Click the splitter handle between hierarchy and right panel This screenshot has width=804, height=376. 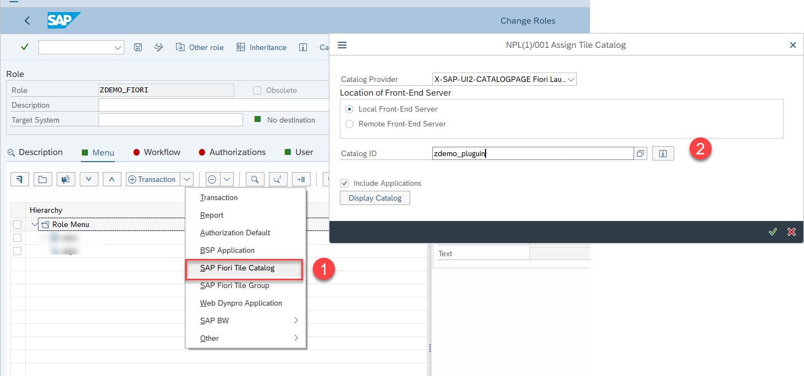[x=429, y=347]
